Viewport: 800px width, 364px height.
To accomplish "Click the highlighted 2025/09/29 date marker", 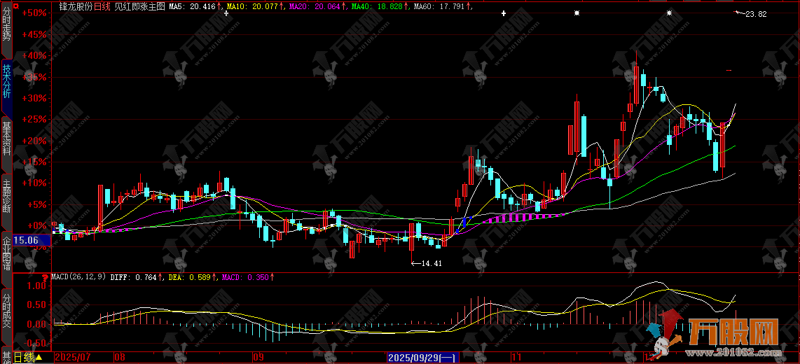I will [424, 357].
